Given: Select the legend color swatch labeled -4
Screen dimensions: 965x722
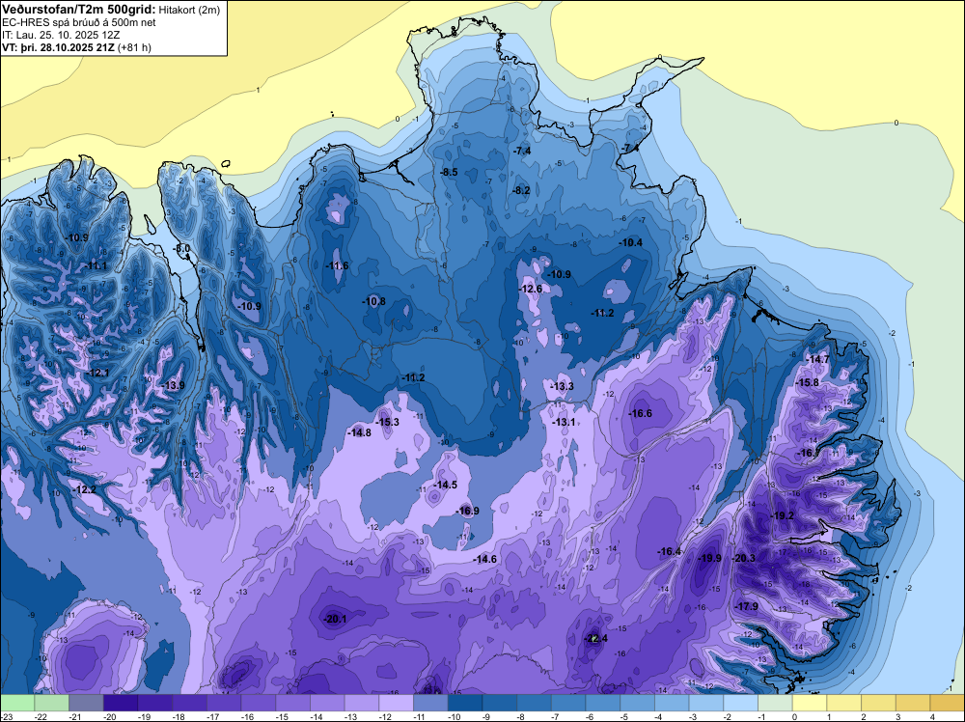Looking at the screenshot, I should (672, 703).
